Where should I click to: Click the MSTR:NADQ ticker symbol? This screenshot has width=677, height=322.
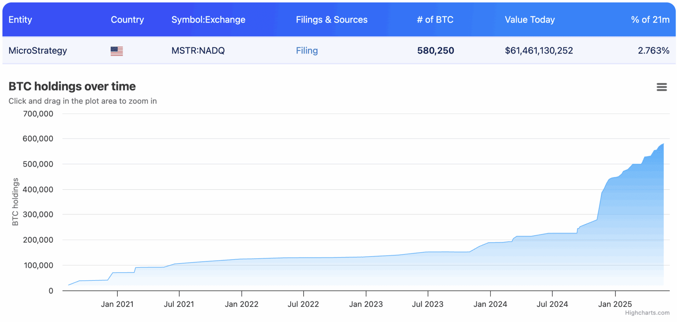tap(198, 51)
